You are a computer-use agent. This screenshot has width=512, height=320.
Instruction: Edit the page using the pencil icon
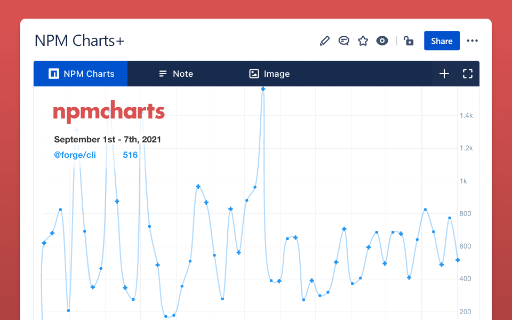(325, 41)
